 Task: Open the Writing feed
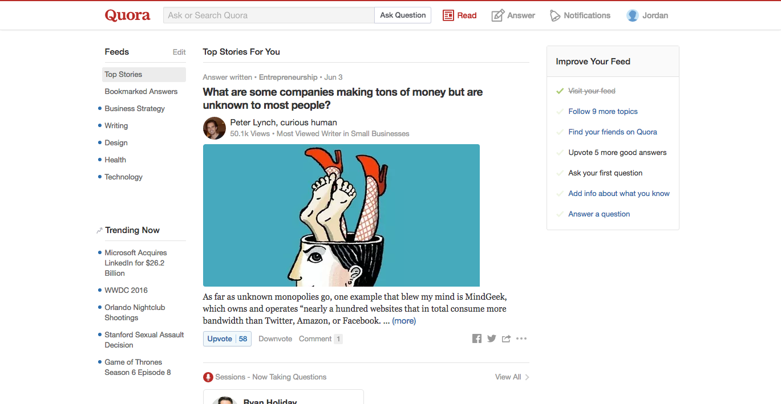[x=116, y=126]
